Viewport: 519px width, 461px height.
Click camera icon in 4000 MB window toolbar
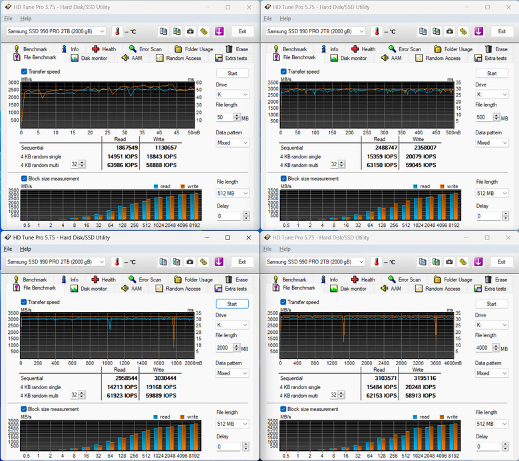click(x=450, y=262)
